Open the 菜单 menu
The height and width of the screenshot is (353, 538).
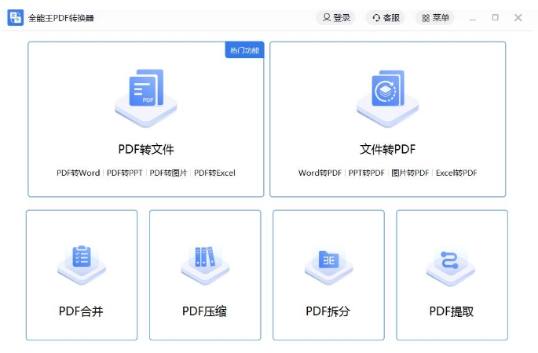(x=435, y=17)
